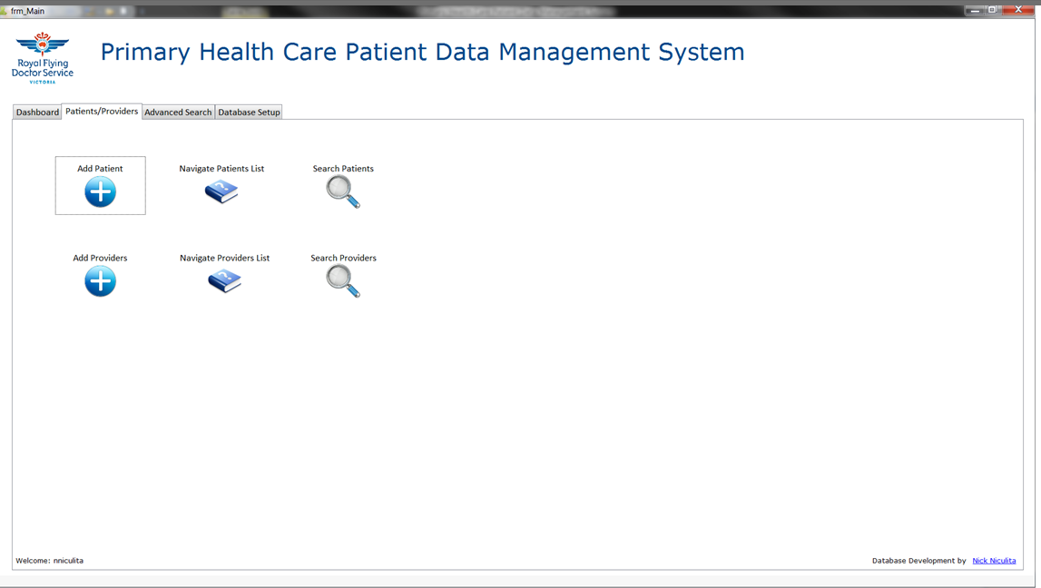Click the Search Patients label text

pos(342,168)
